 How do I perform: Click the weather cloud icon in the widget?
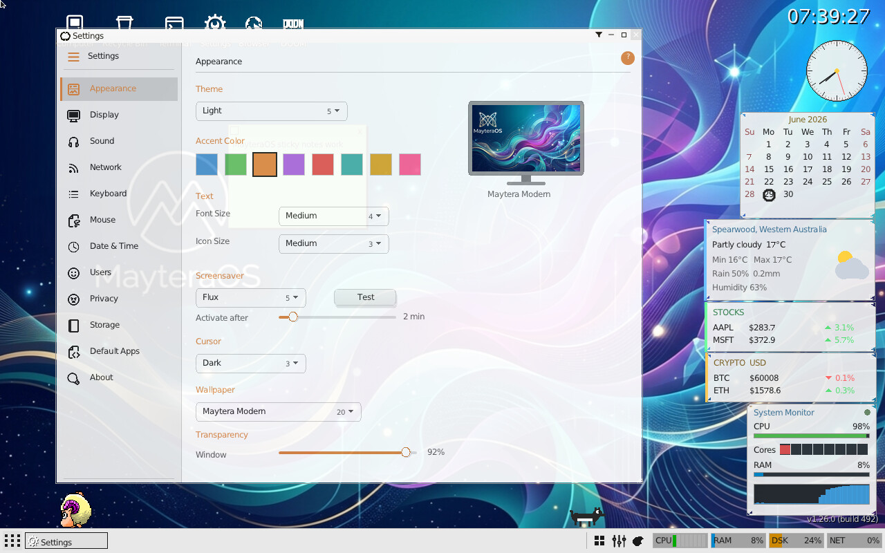851,265
